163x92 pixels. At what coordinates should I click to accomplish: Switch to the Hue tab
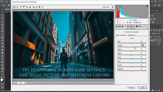(118, 35)
